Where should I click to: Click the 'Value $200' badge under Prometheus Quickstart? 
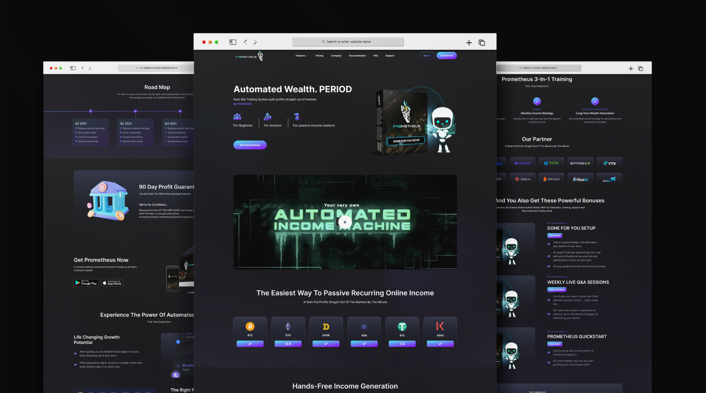555,344
